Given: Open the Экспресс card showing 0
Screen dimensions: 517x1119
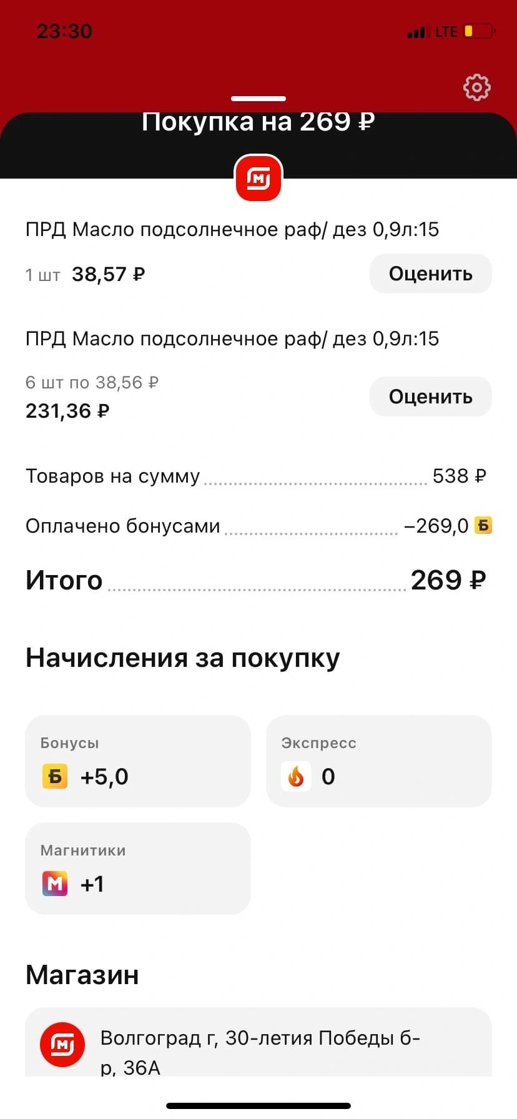Looking at the screenshot, I should click(x=379, y=761).
